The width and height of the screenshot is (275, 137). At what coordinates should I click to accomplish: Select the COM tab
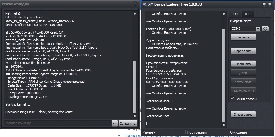(x=235, y=14)
